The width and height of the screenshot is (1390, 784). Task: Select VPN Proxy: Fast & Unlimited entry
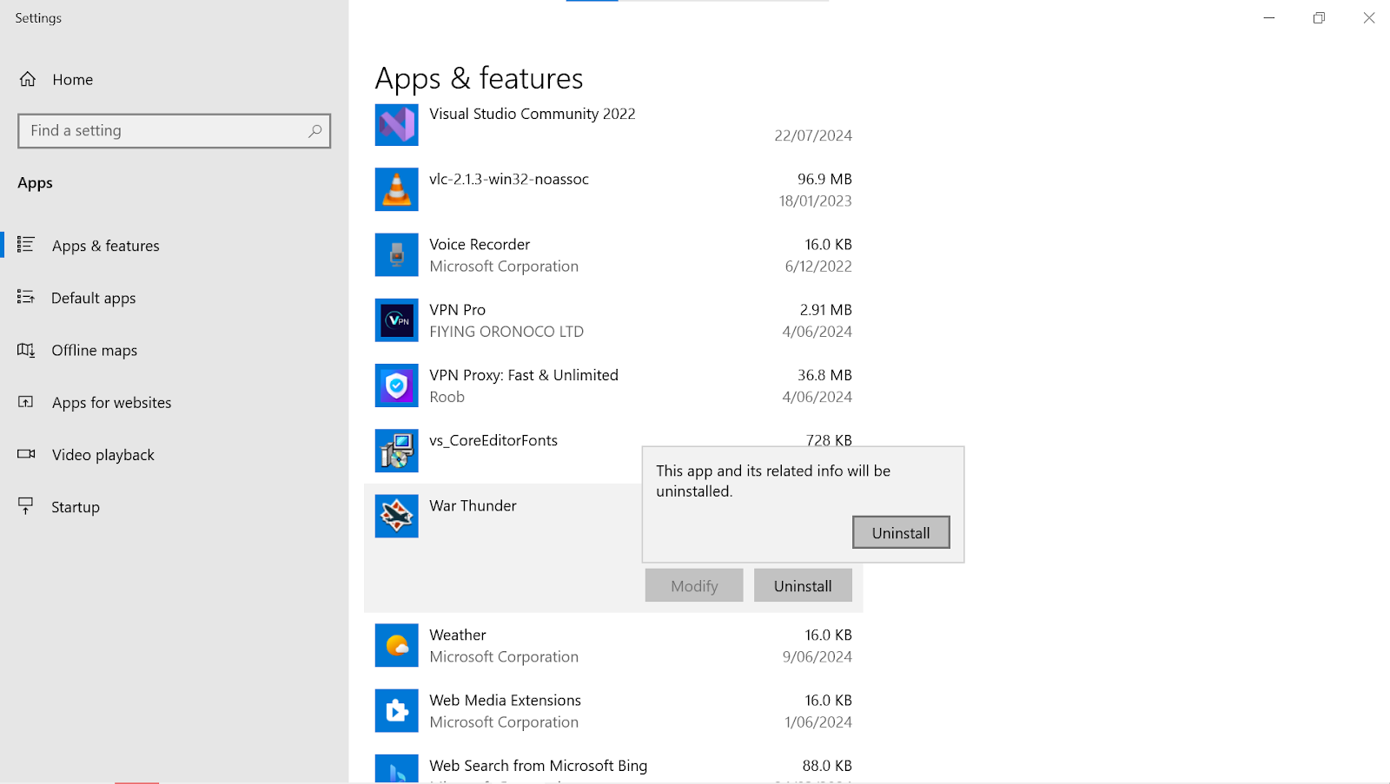[524, 375]
